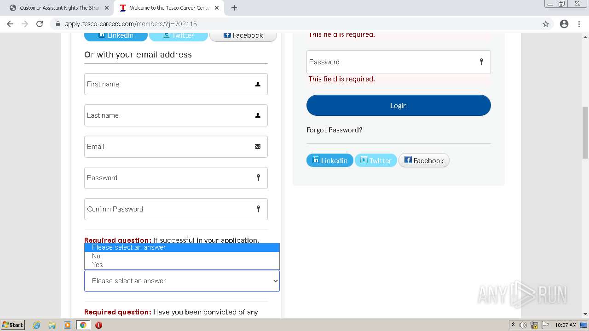
Task: Open Chrome from the taskbar
Action: point(83,325)
